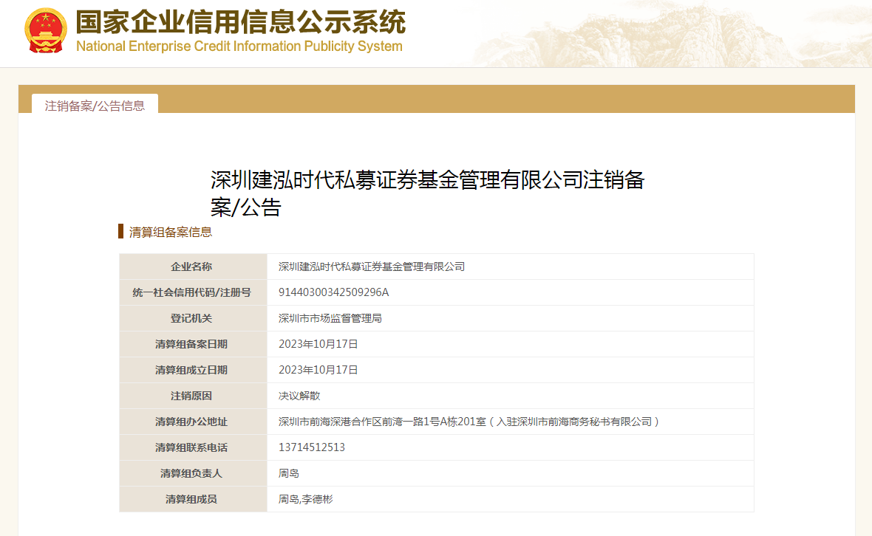
Task: Click the 登记机关 label cell
Action: pyautogui.click(x=191, y=318)
